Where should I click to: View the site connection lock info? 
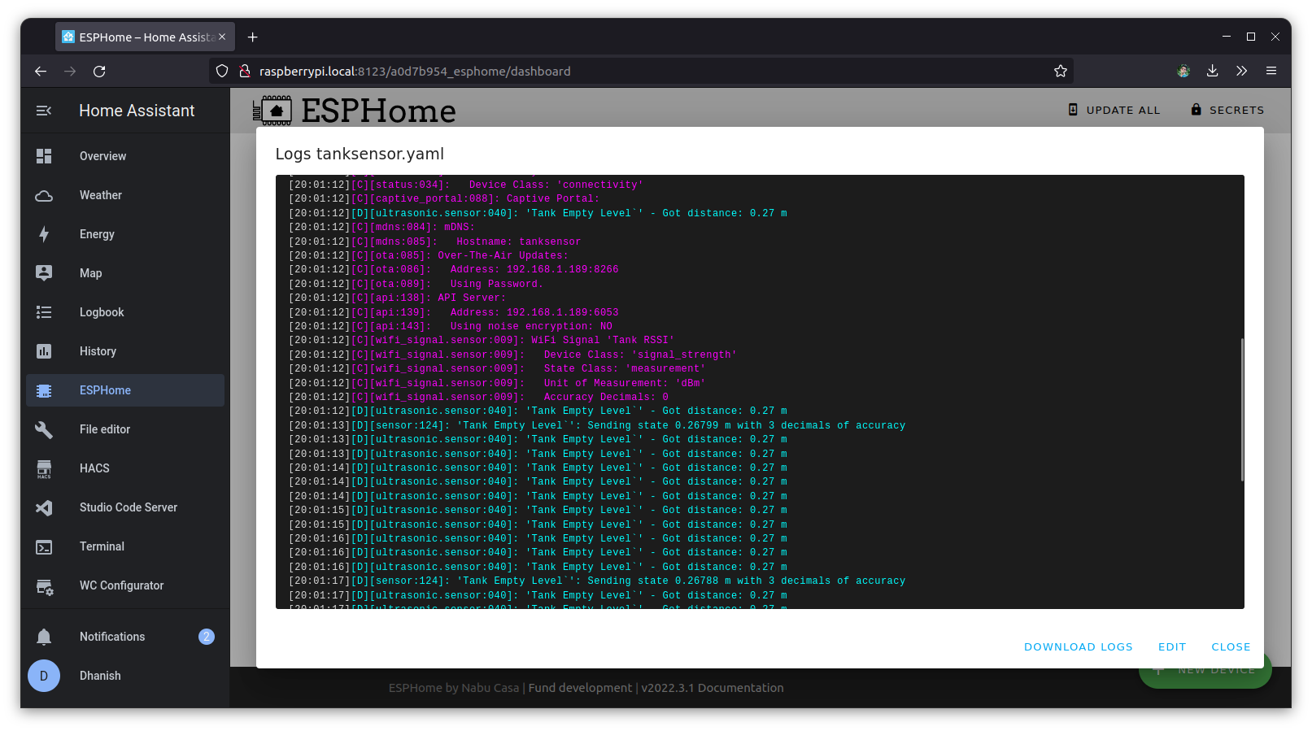(244, 72)
